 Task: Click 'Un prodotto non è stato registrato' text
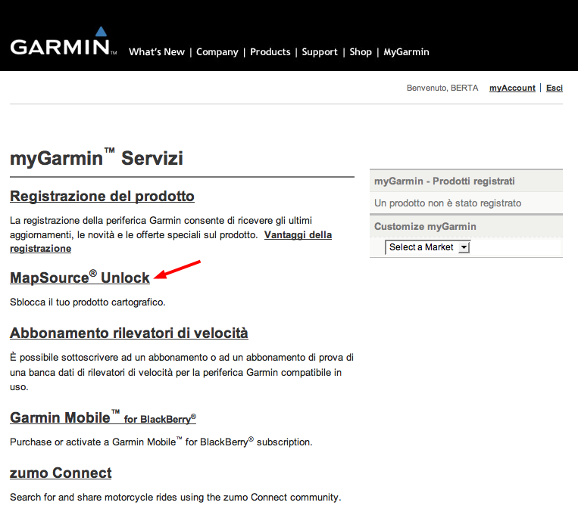[x=448, y=203]
